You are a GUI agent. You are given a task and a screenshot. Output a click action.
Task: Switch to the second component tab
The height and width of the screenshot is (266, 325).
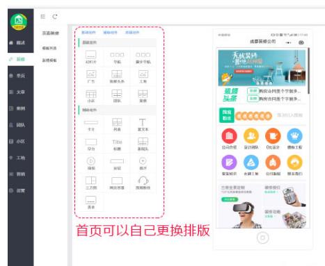click(110, 33)
